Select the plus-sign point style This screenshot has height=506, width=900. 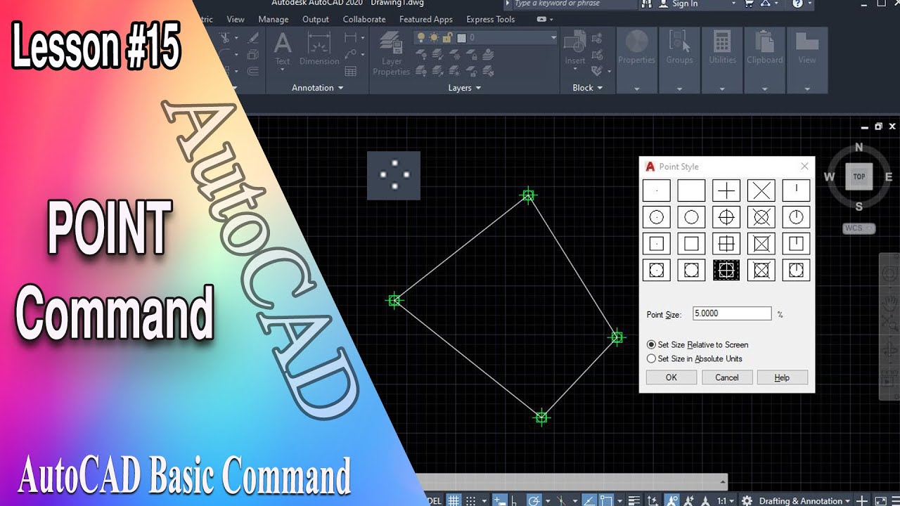tap(726, 190)
